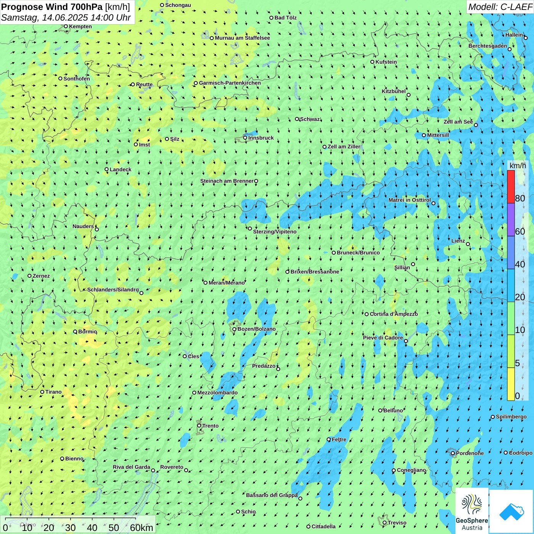
Task: Click the 'Murnau am Staffelsee' label
Action: pos(243,38)
